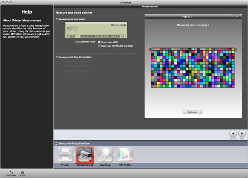Go to the Home icon
The image size is (248, 178).
click(22, 172)
